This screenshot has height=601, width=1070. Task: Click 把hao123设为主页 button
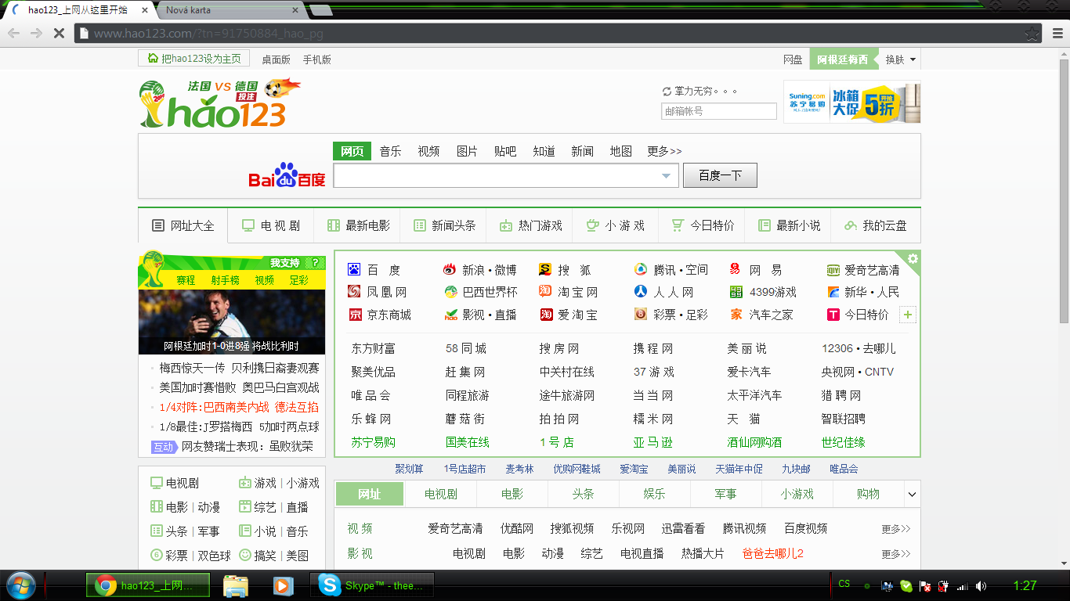[194, 59]
